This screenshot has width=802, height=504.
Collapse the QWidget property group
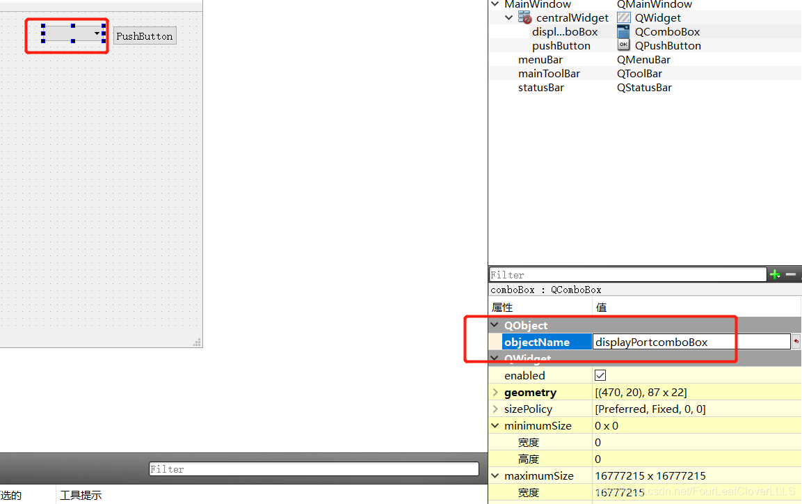click(495, 358)
